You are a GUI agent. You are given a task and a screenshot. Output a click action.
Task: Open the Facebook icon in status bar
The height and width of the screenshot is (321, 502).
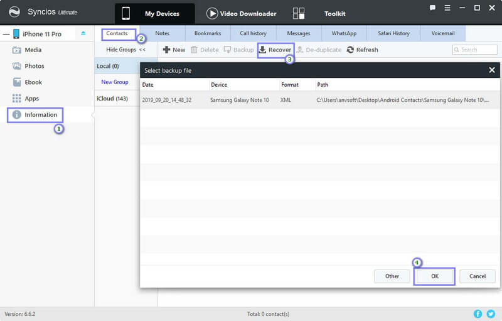tap(478, 313)
